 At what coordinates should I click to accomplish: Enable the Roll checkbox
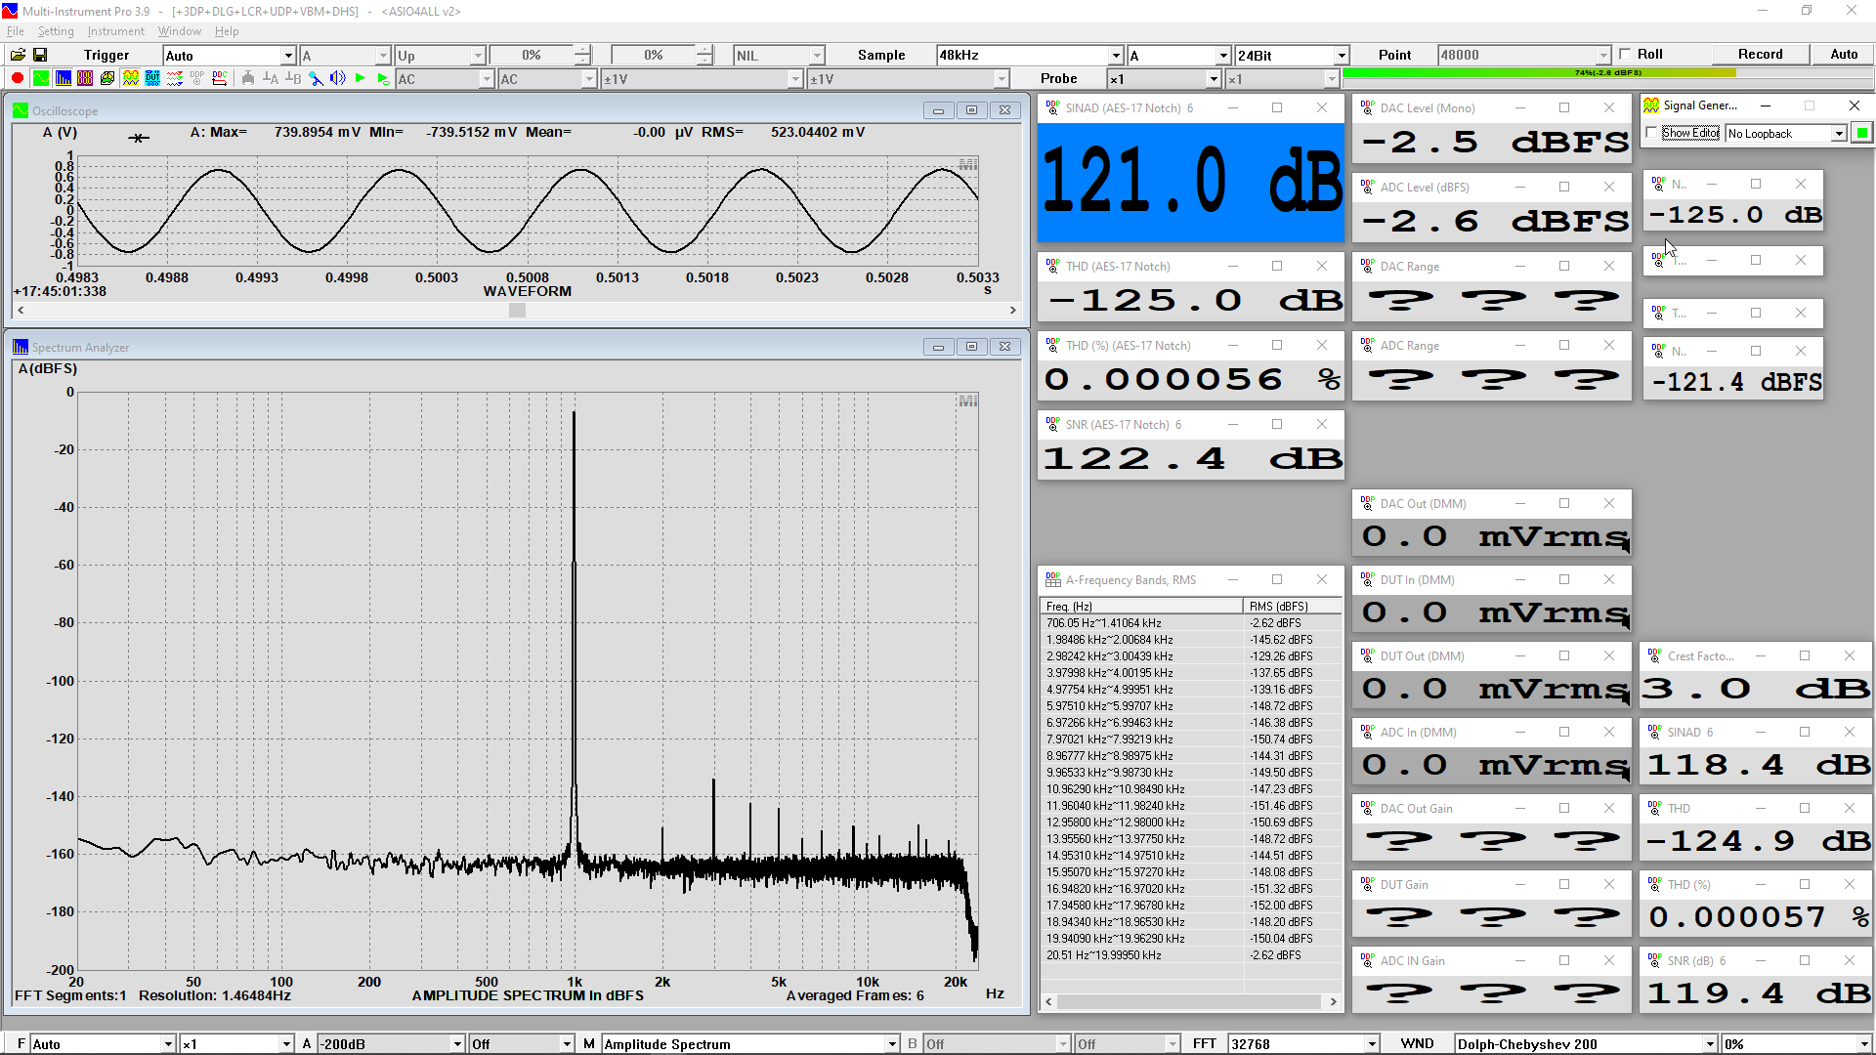[x=1625, y=54]
